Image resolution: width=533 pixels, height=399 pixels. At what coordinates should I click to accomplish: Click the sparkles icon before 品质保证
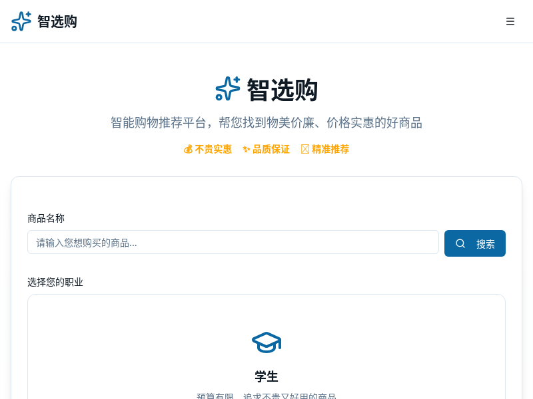[x=247, y=149]
